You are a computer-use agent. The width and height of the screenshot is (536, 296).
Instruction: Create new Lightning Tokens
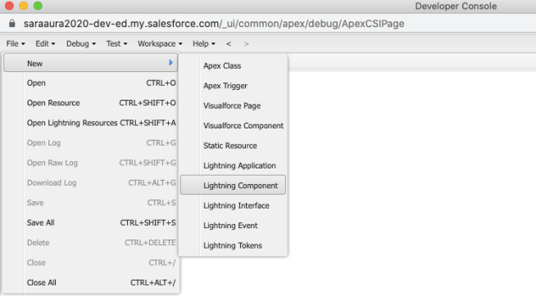(233, 245)
